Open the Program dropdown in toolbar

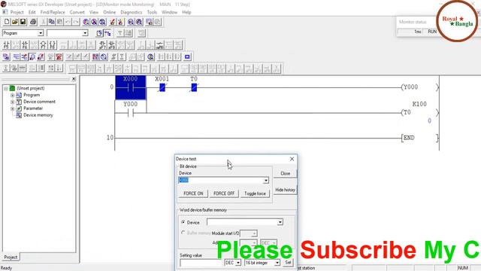[x=41, y=33]
